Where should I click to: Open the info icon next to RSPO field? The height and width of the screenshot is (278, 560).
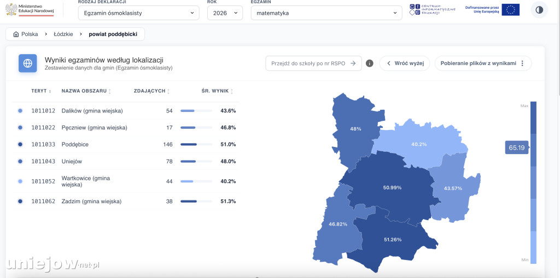(x=370, y=63)
